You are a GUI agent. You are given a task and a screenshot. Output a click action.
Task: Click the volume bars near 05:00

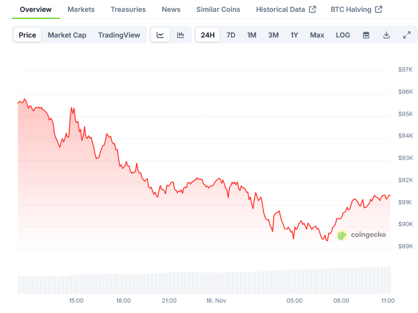click(x=295, y=281)
